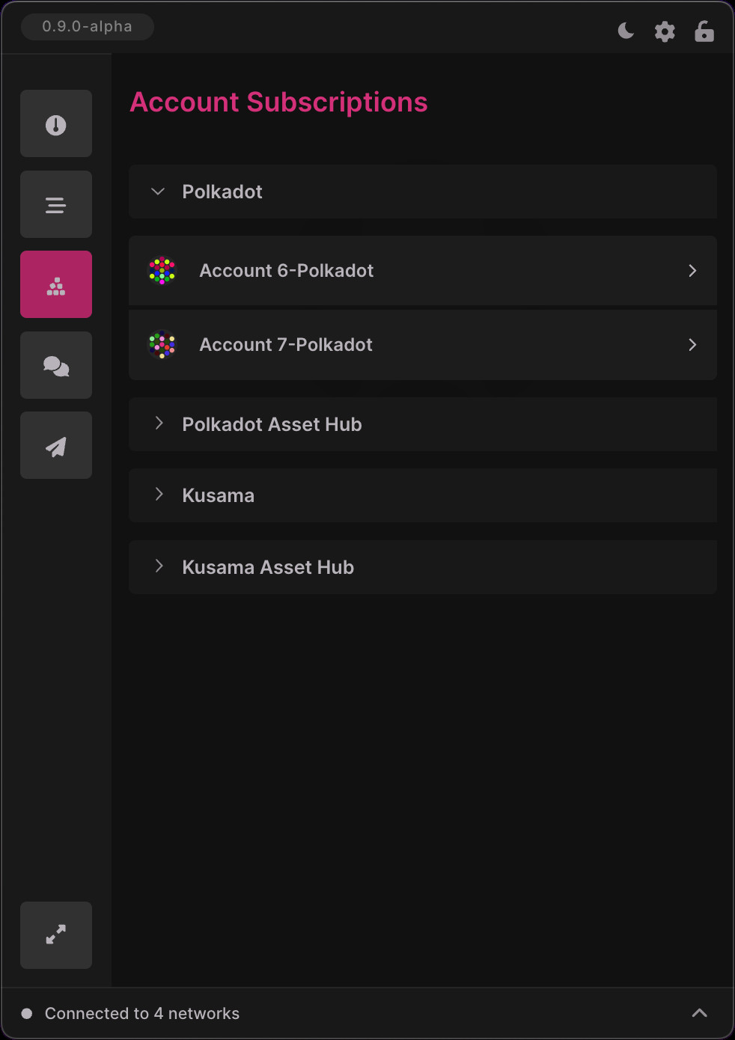
Task: Open the paper plane sidebar icon
Action: 56,445
